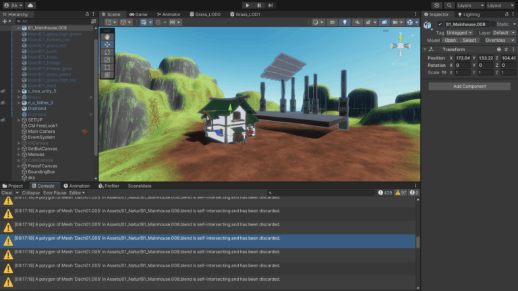Open the Layout dropdown

[501, 5]
